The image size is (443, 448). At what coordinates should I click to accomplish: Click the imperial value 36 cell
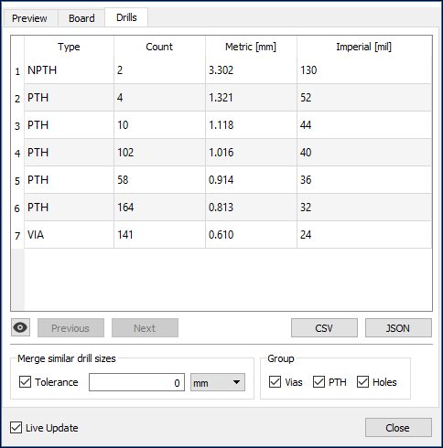(364, 180)
